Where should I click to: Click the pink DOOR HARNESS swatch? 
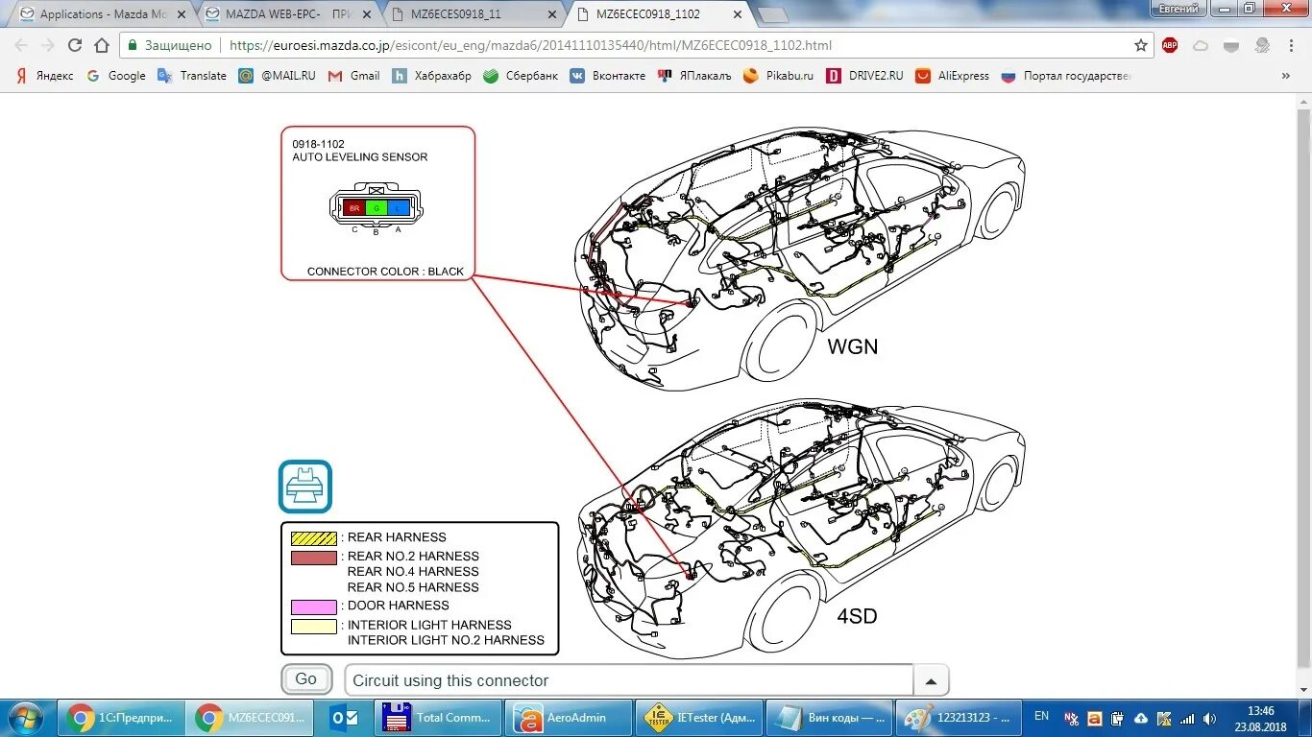314,606
